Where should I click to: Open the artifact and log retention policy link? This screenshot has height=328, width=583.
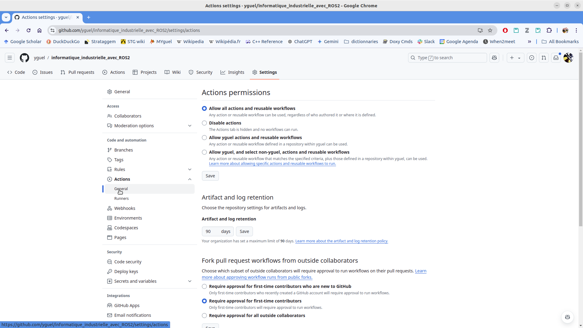click(x=341, y=241)
